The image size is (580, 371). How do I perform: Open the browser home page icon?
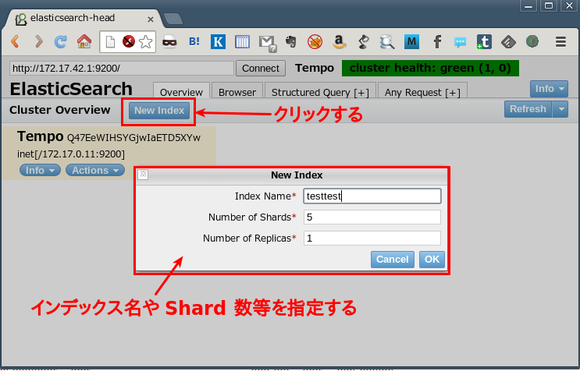84,41
